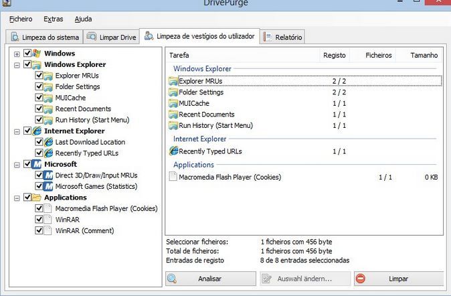Image resolution: width=451 pixels, height=296 pixels.
Task: Toggle Direct 3D/Draw/Input MRUs checkbox
Action: coord(39,175)
